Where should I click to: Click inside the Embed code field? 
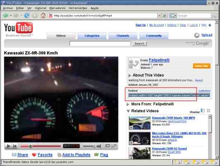[x=169, y=95]
